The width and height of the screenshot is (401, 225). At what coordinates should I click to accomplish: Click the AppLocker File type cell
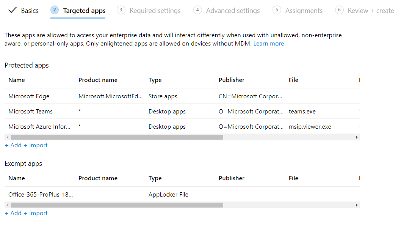pos(168,194)
